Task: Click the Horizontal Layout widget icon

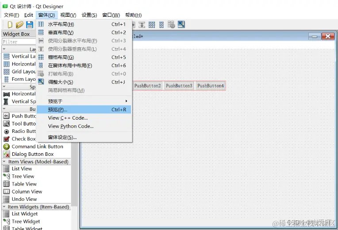Action: (7, 64)
